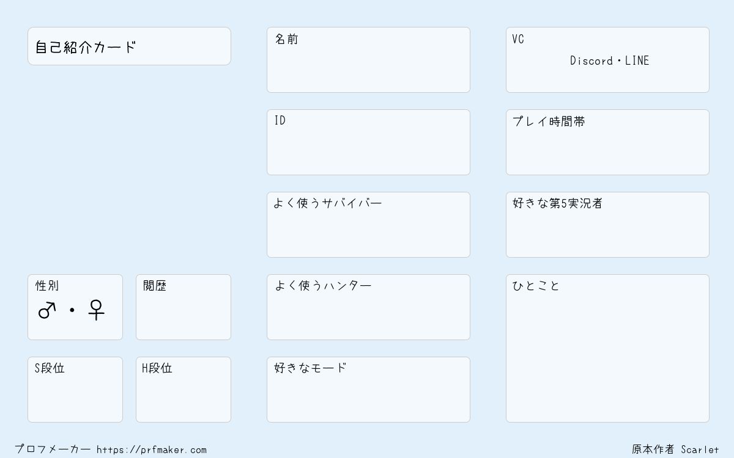Click the 好きなモード box
This screenshot has height=458, width=734.
click(x=368, y=390)
